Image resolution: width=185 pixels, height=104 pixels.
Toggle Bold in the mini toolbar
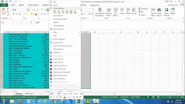coord(51,97)
